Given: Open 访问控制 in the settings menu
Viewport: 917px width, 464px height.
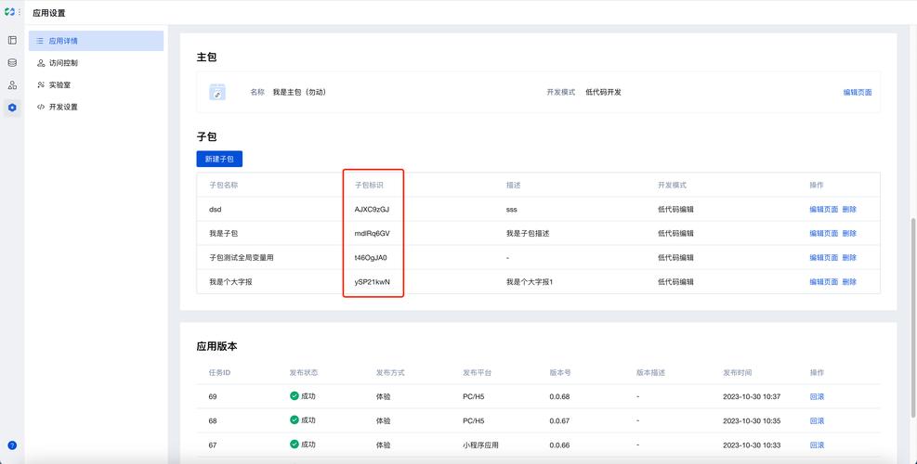Looking at the screenshot, I should (x=96, y=63).
